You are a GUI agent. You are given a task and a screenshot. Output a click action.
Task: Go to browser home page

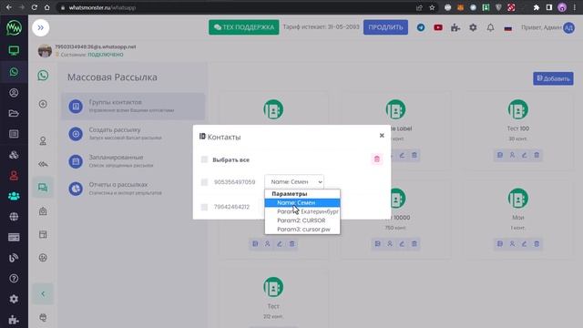46,7
